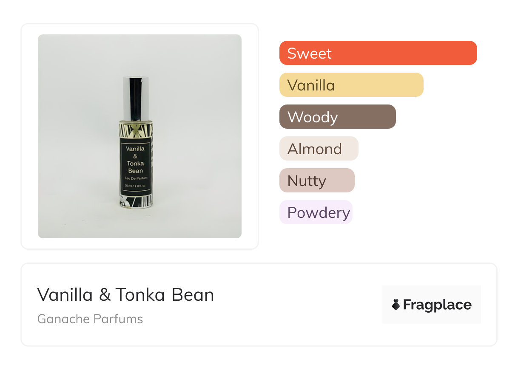Open the Vanilla & Tonka Bean title heading
This screenshot has height=367, width=518.
(x=125, y=295)
